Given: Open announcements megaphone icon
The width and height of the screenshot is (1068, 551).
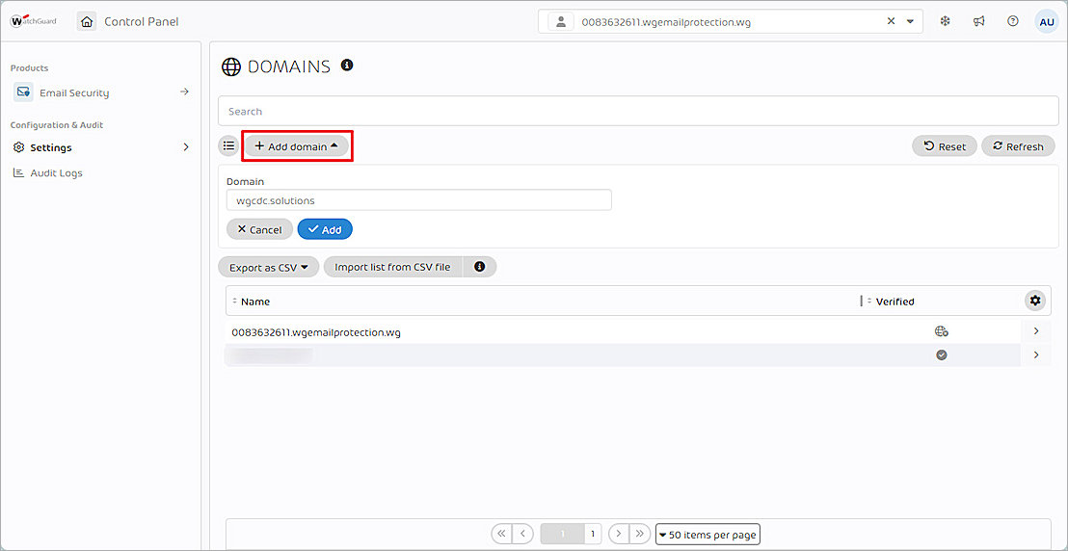Looking at the screenshot, I should click(x=978, y=21).
